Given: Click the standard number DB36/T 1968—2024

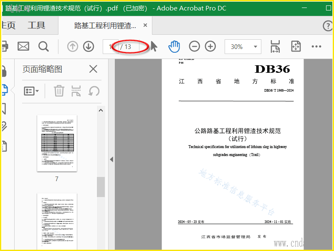Looking at the screenshot, I should 279,90.
